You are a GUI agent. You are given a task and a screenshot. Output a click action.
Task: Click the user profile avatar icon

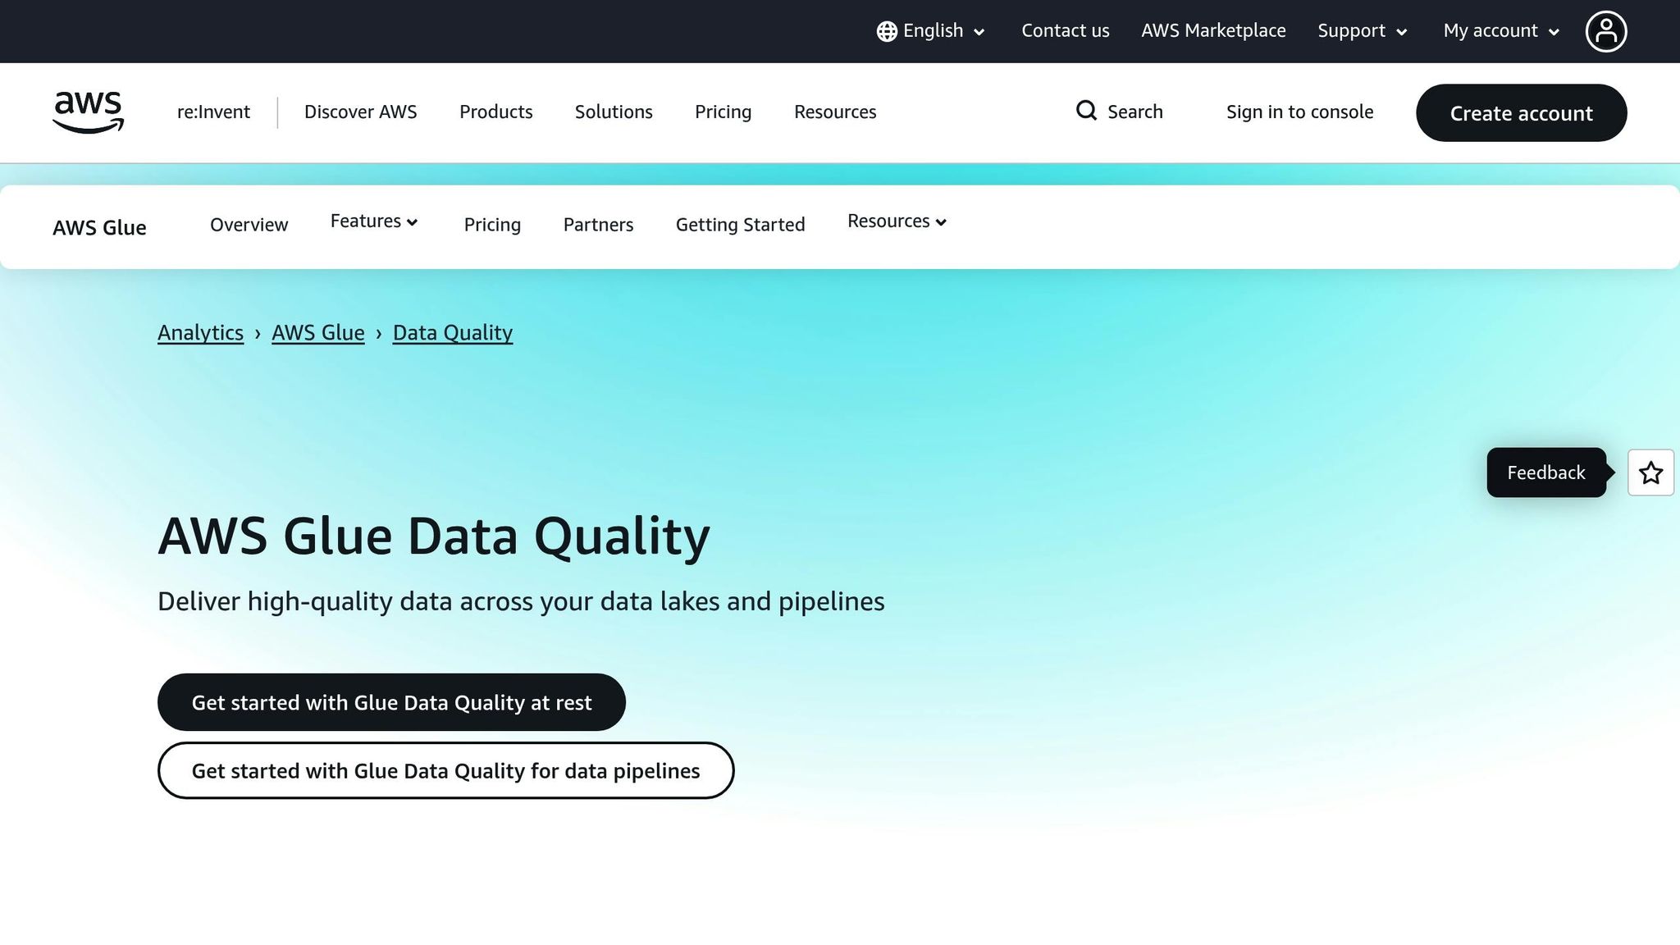tap(1605, 31)
